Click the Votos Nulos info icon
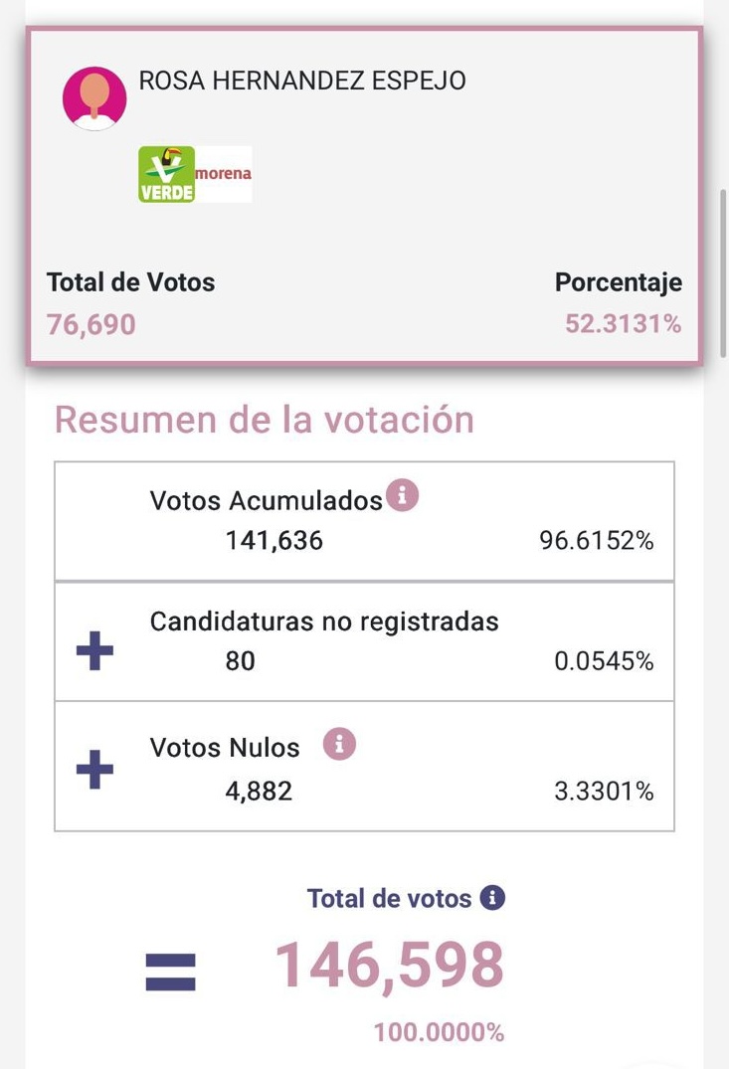 coord(339,743)
